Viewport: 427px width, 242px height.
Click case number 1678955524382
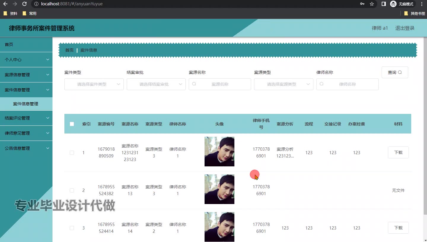click(106, 190)
